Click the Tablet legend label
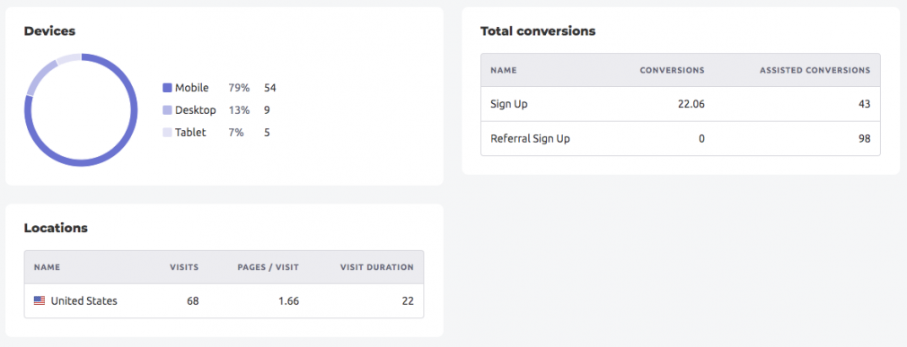 click(191, 132)
